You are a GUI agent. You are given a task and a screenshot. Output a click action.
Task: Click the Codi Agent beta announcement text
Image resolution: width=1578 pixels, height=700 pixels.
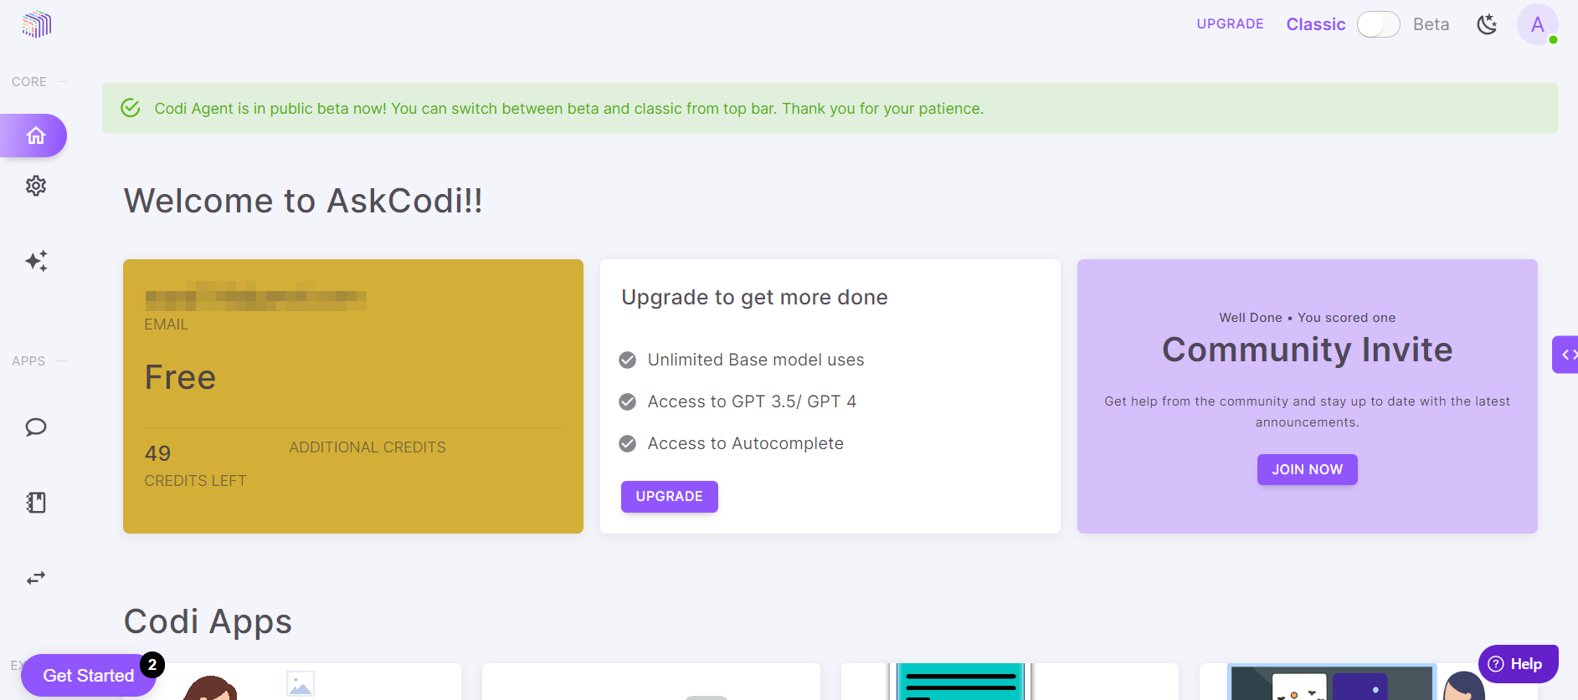click(x=569, y=109)
